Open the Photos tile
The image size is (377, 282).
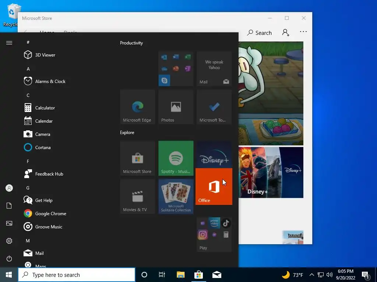[x=176, y=107]
